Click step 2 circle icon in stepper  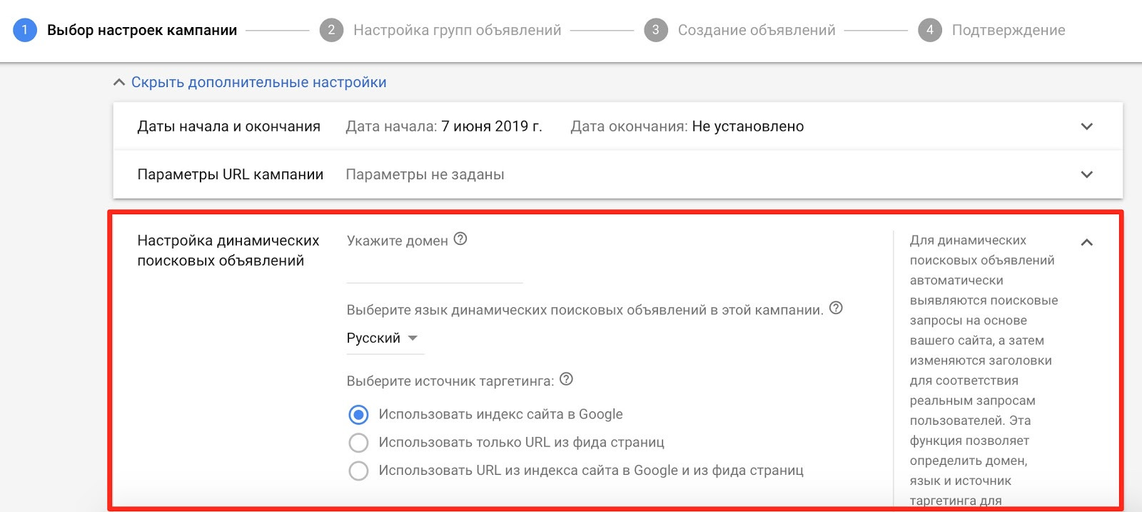pyautogui.click(x=331, y=30)
